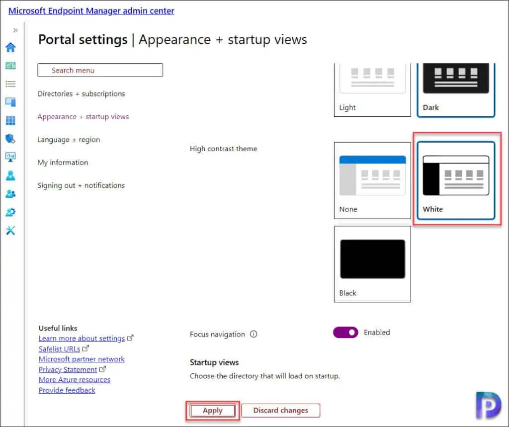Open Apps grid icon in sidebar
The image size is (509, 427).
tap(10, 120)
